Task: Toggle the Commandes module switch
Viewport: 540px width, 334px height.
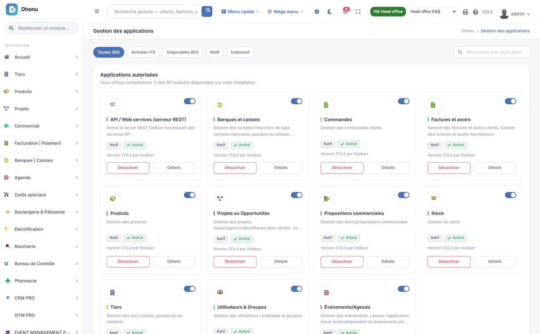Action: pyautogui.click(x=404, y=101)
